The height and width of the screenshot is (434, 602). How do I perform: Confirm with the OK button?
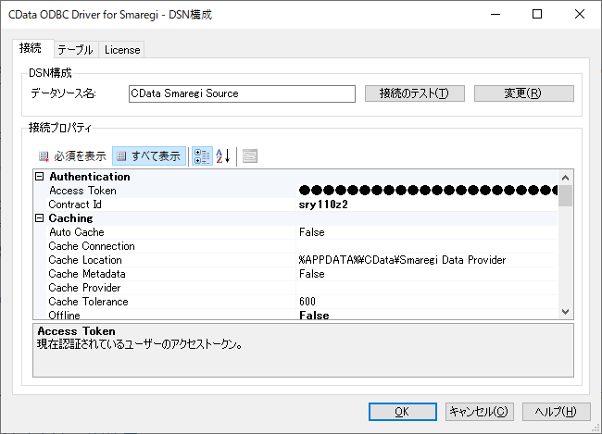click(x=402, y=412)
